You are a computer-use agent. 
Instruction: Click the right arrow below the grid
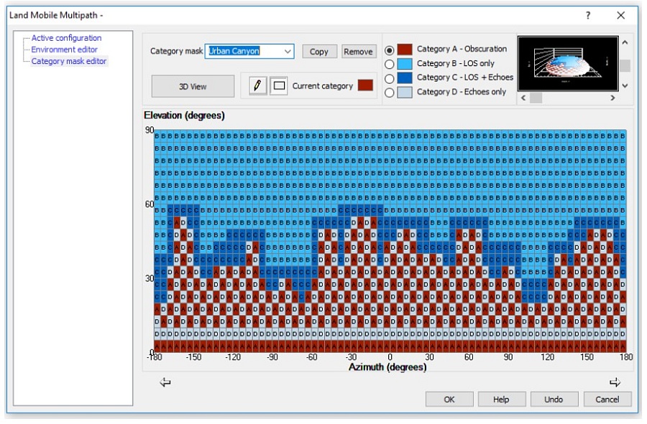tap(615, 383)
